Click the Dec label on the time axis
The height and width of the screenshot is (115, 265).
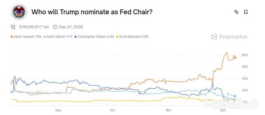point(223,110)
